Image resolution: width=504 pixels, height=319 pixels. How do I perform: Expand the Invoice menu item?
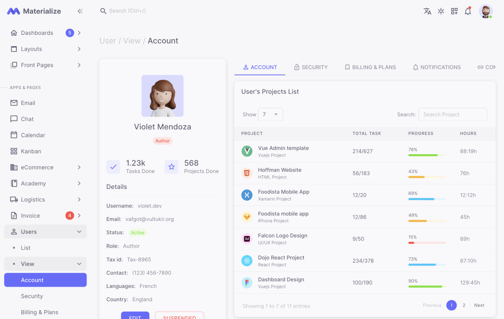pos(45,215)
